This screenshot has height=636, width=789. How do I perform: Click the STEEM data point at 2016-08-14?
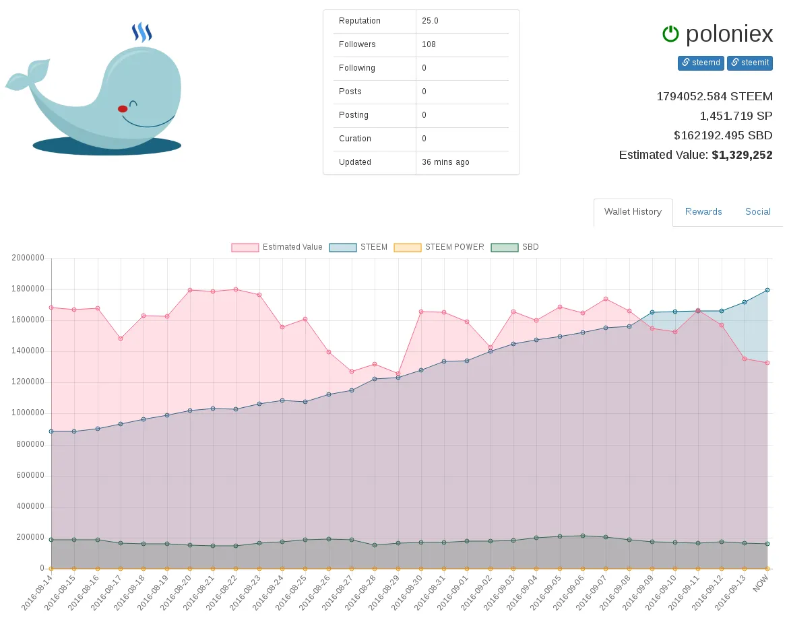pyautogui.click(x=51, y=431)
